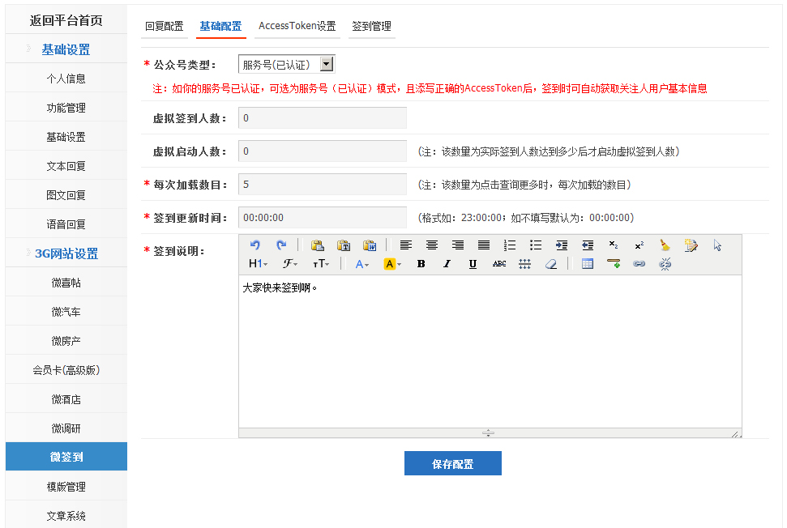Remove hyperlink with unlink icon

tap(665, 264)
